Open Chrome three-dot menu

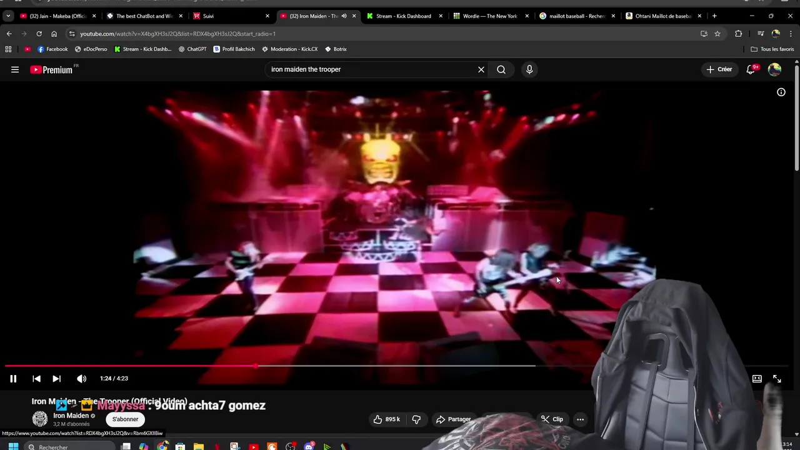click(x=791, y=34)
